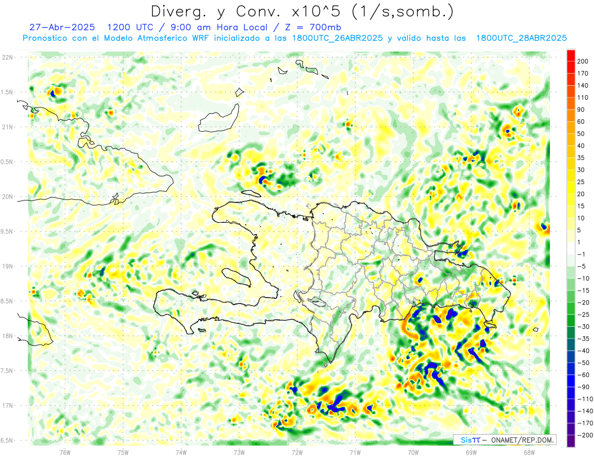Screen dimensions: 594x459
Task: Click the "71W" longitude label
Action: (x=355, y=452)
